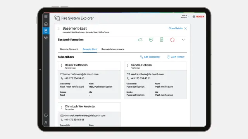Click the mail envelope icon in Christoph's card
This screenshot has width=248, height=139.
click(62, 115)
